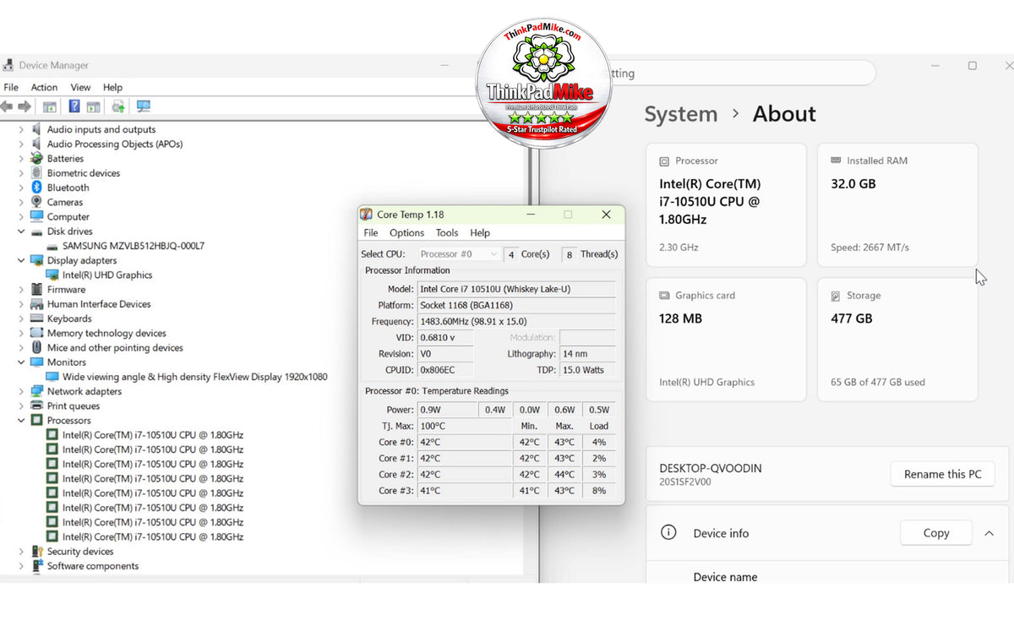The height and width of the screenshot is (637, 1014).
Task: Expand the Firmware node
Action: 21,290
